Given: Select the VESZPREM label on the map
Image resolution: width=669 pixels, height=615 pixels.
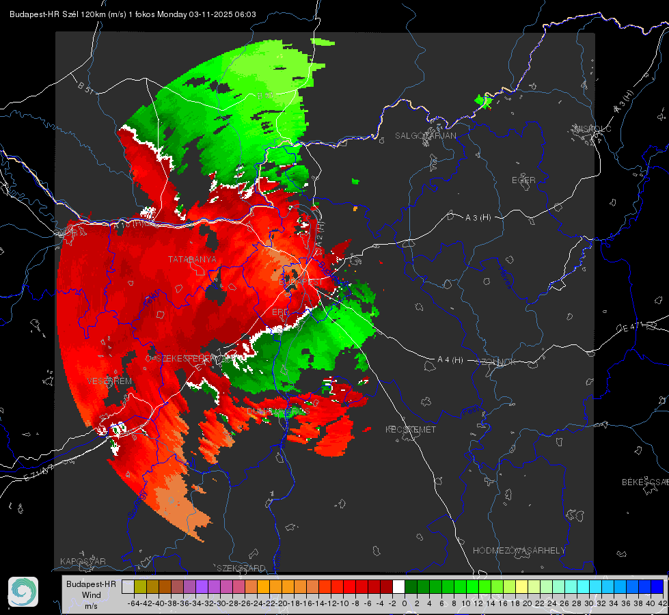Looking at the screenshot, I should (x=109, y=381).
